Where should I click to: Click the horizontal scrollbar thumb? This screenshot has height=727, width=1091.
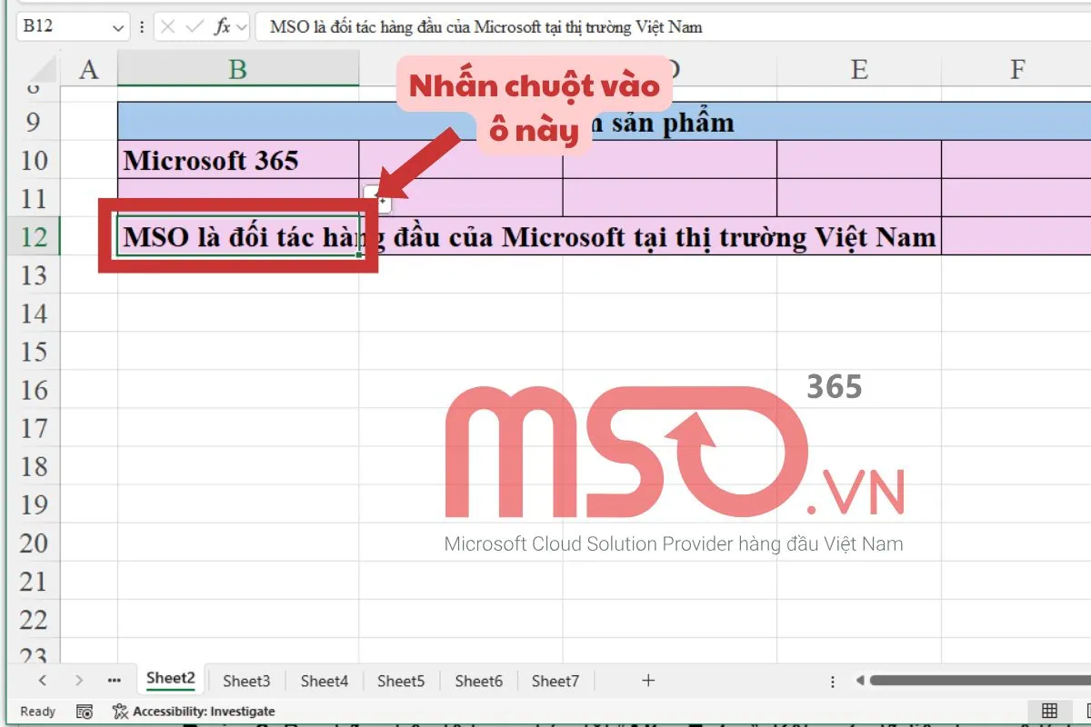(x=980, y=680)
